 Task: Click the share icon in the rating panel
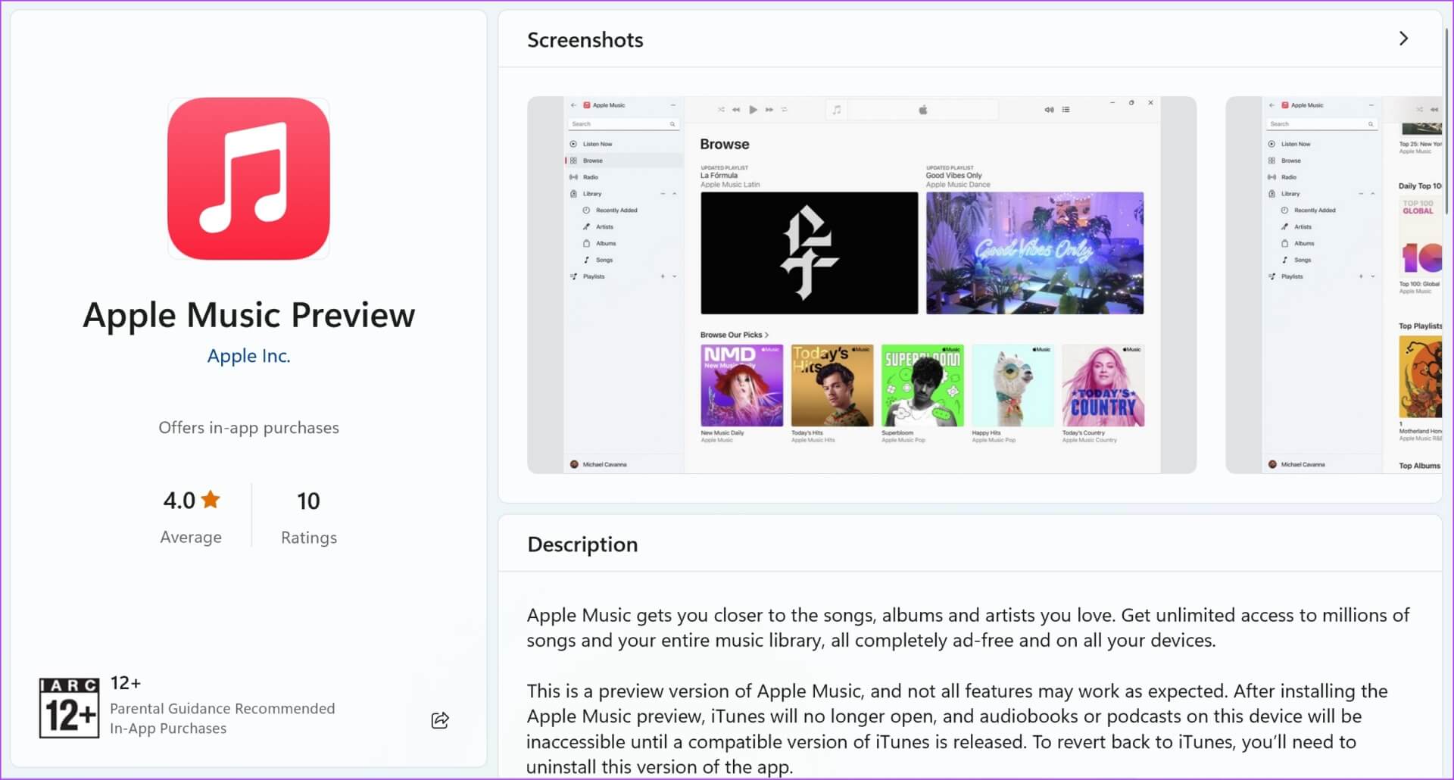[x=440, y=720]
